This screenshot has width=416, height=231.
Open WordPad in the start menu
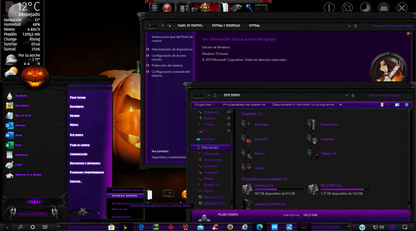pos(16,155)
